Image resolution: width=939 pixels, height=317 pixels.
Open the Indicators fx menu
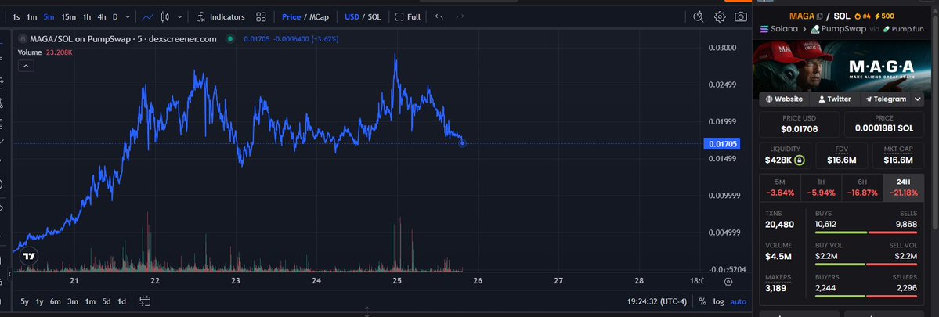[x=220, y=16]
